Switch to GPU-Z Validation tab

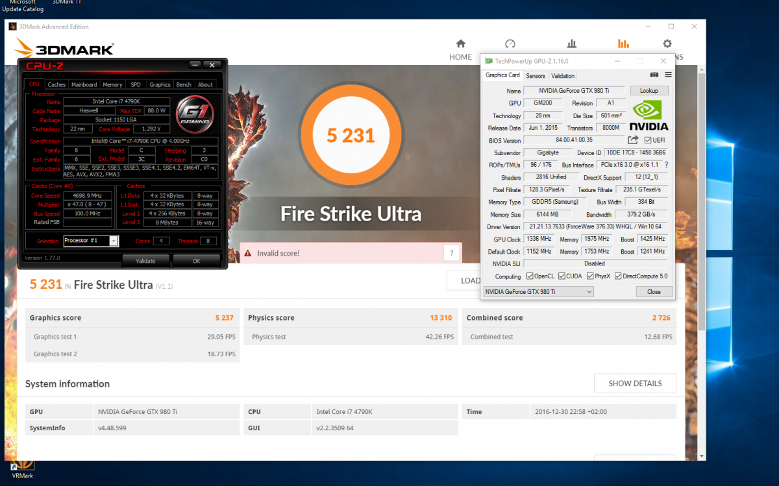(x=563, y=76)
